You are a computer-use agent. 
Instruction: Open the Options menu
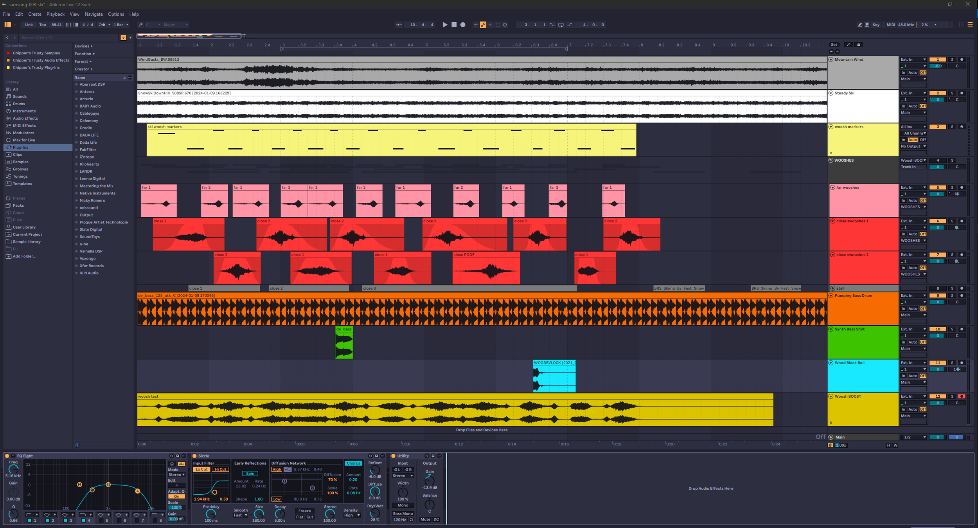116,14
